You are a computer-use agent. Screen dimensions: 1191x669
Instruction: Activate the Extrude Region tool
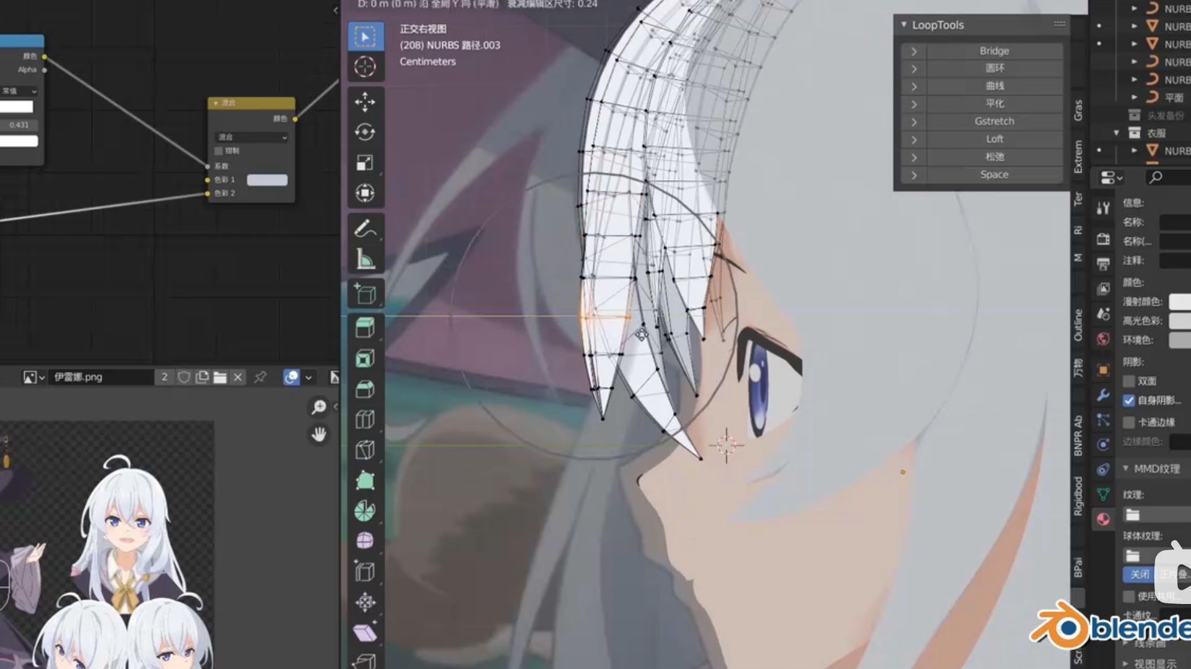coord(365,327)
